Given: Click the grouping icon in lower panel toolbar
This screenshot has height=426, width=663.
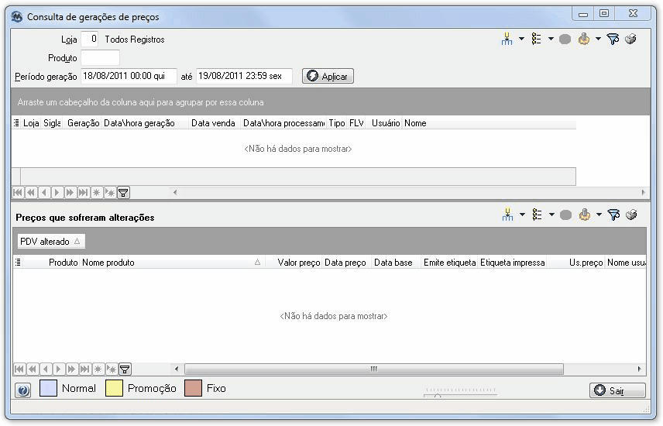Looking at the screenshot, I should click(507, 215).
